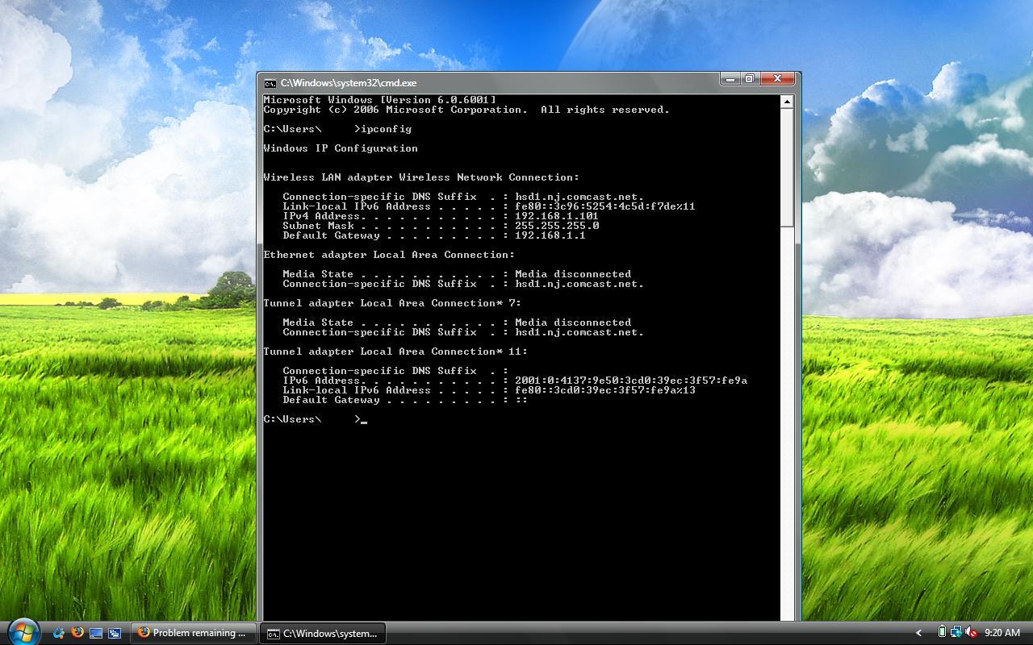Click the Default Gateway 192.168.1.1 value

coord(550,235)
